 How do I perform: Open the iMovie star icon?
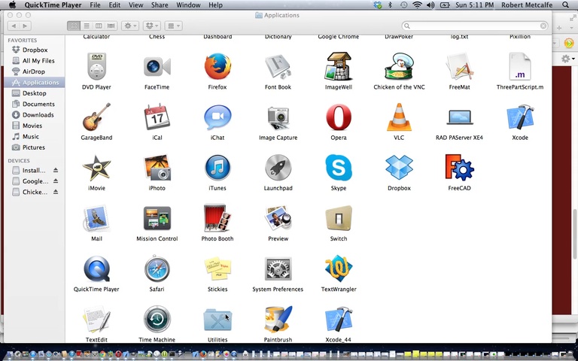[x=96, y=168]
